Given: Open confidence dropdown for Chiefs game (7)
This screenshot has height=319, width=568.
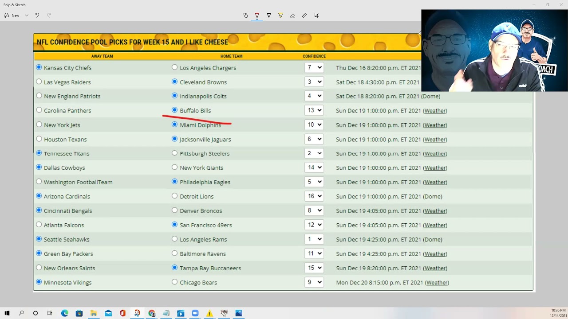Looking at the screenshot, I should (x=314, y=67).
